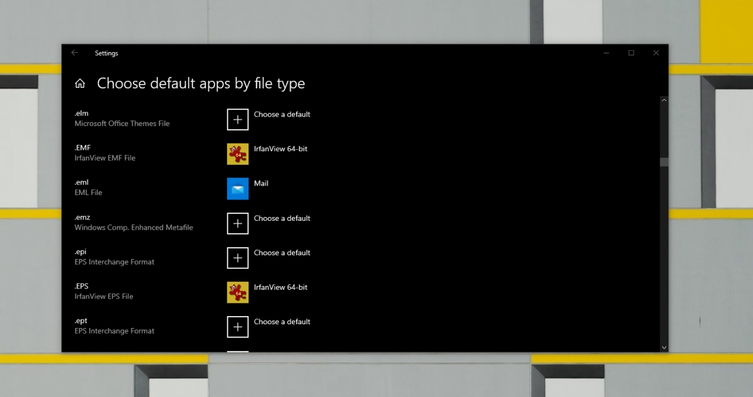Image resolution: width=753 pixels, height=397 pixels.
Task: Click the vertical scrollbar thumb
Action: 664,162
